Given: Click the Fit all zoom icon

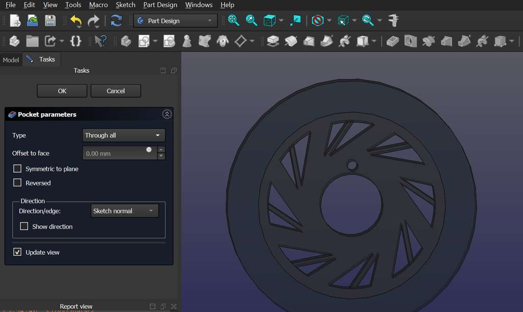Looking at the screenshot, I should coord(234,20).
